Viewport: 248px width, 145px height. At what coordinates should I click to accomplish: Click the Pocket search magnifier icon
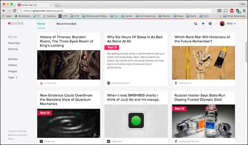pyautogui.click(x=196, y=24)
